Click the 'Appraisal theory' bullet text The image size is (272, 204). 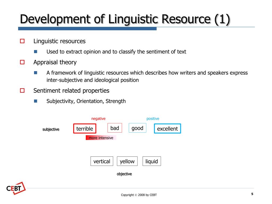tap(55, 62)
